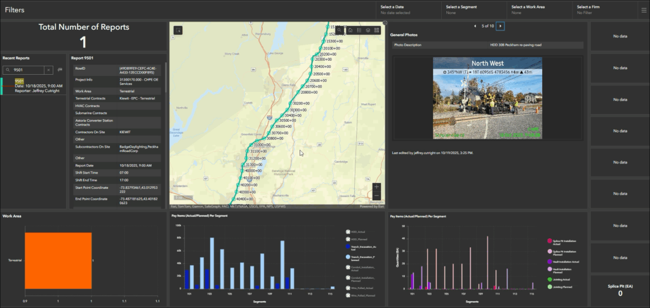The image size is (650, 308).
Task: Click the Report Date value 10/18/2025
Action: (136, 165)
